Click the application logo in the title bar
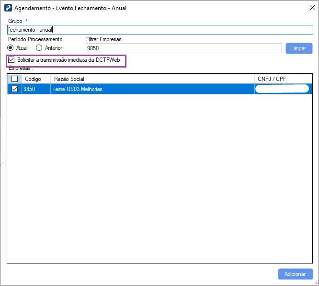319x286 pixels. point(8,8)
